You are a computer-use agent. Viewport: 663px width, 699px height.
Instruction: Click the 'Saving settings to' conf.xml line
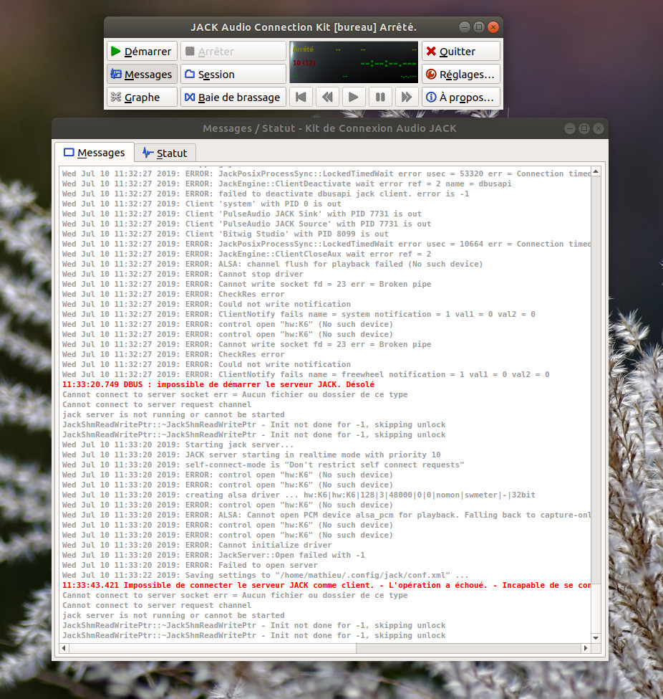point(265,575)
